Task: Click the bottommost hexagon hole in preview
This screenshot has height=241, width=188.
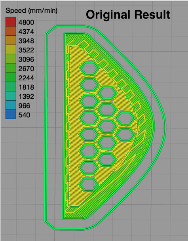Action: pos(89,184)
